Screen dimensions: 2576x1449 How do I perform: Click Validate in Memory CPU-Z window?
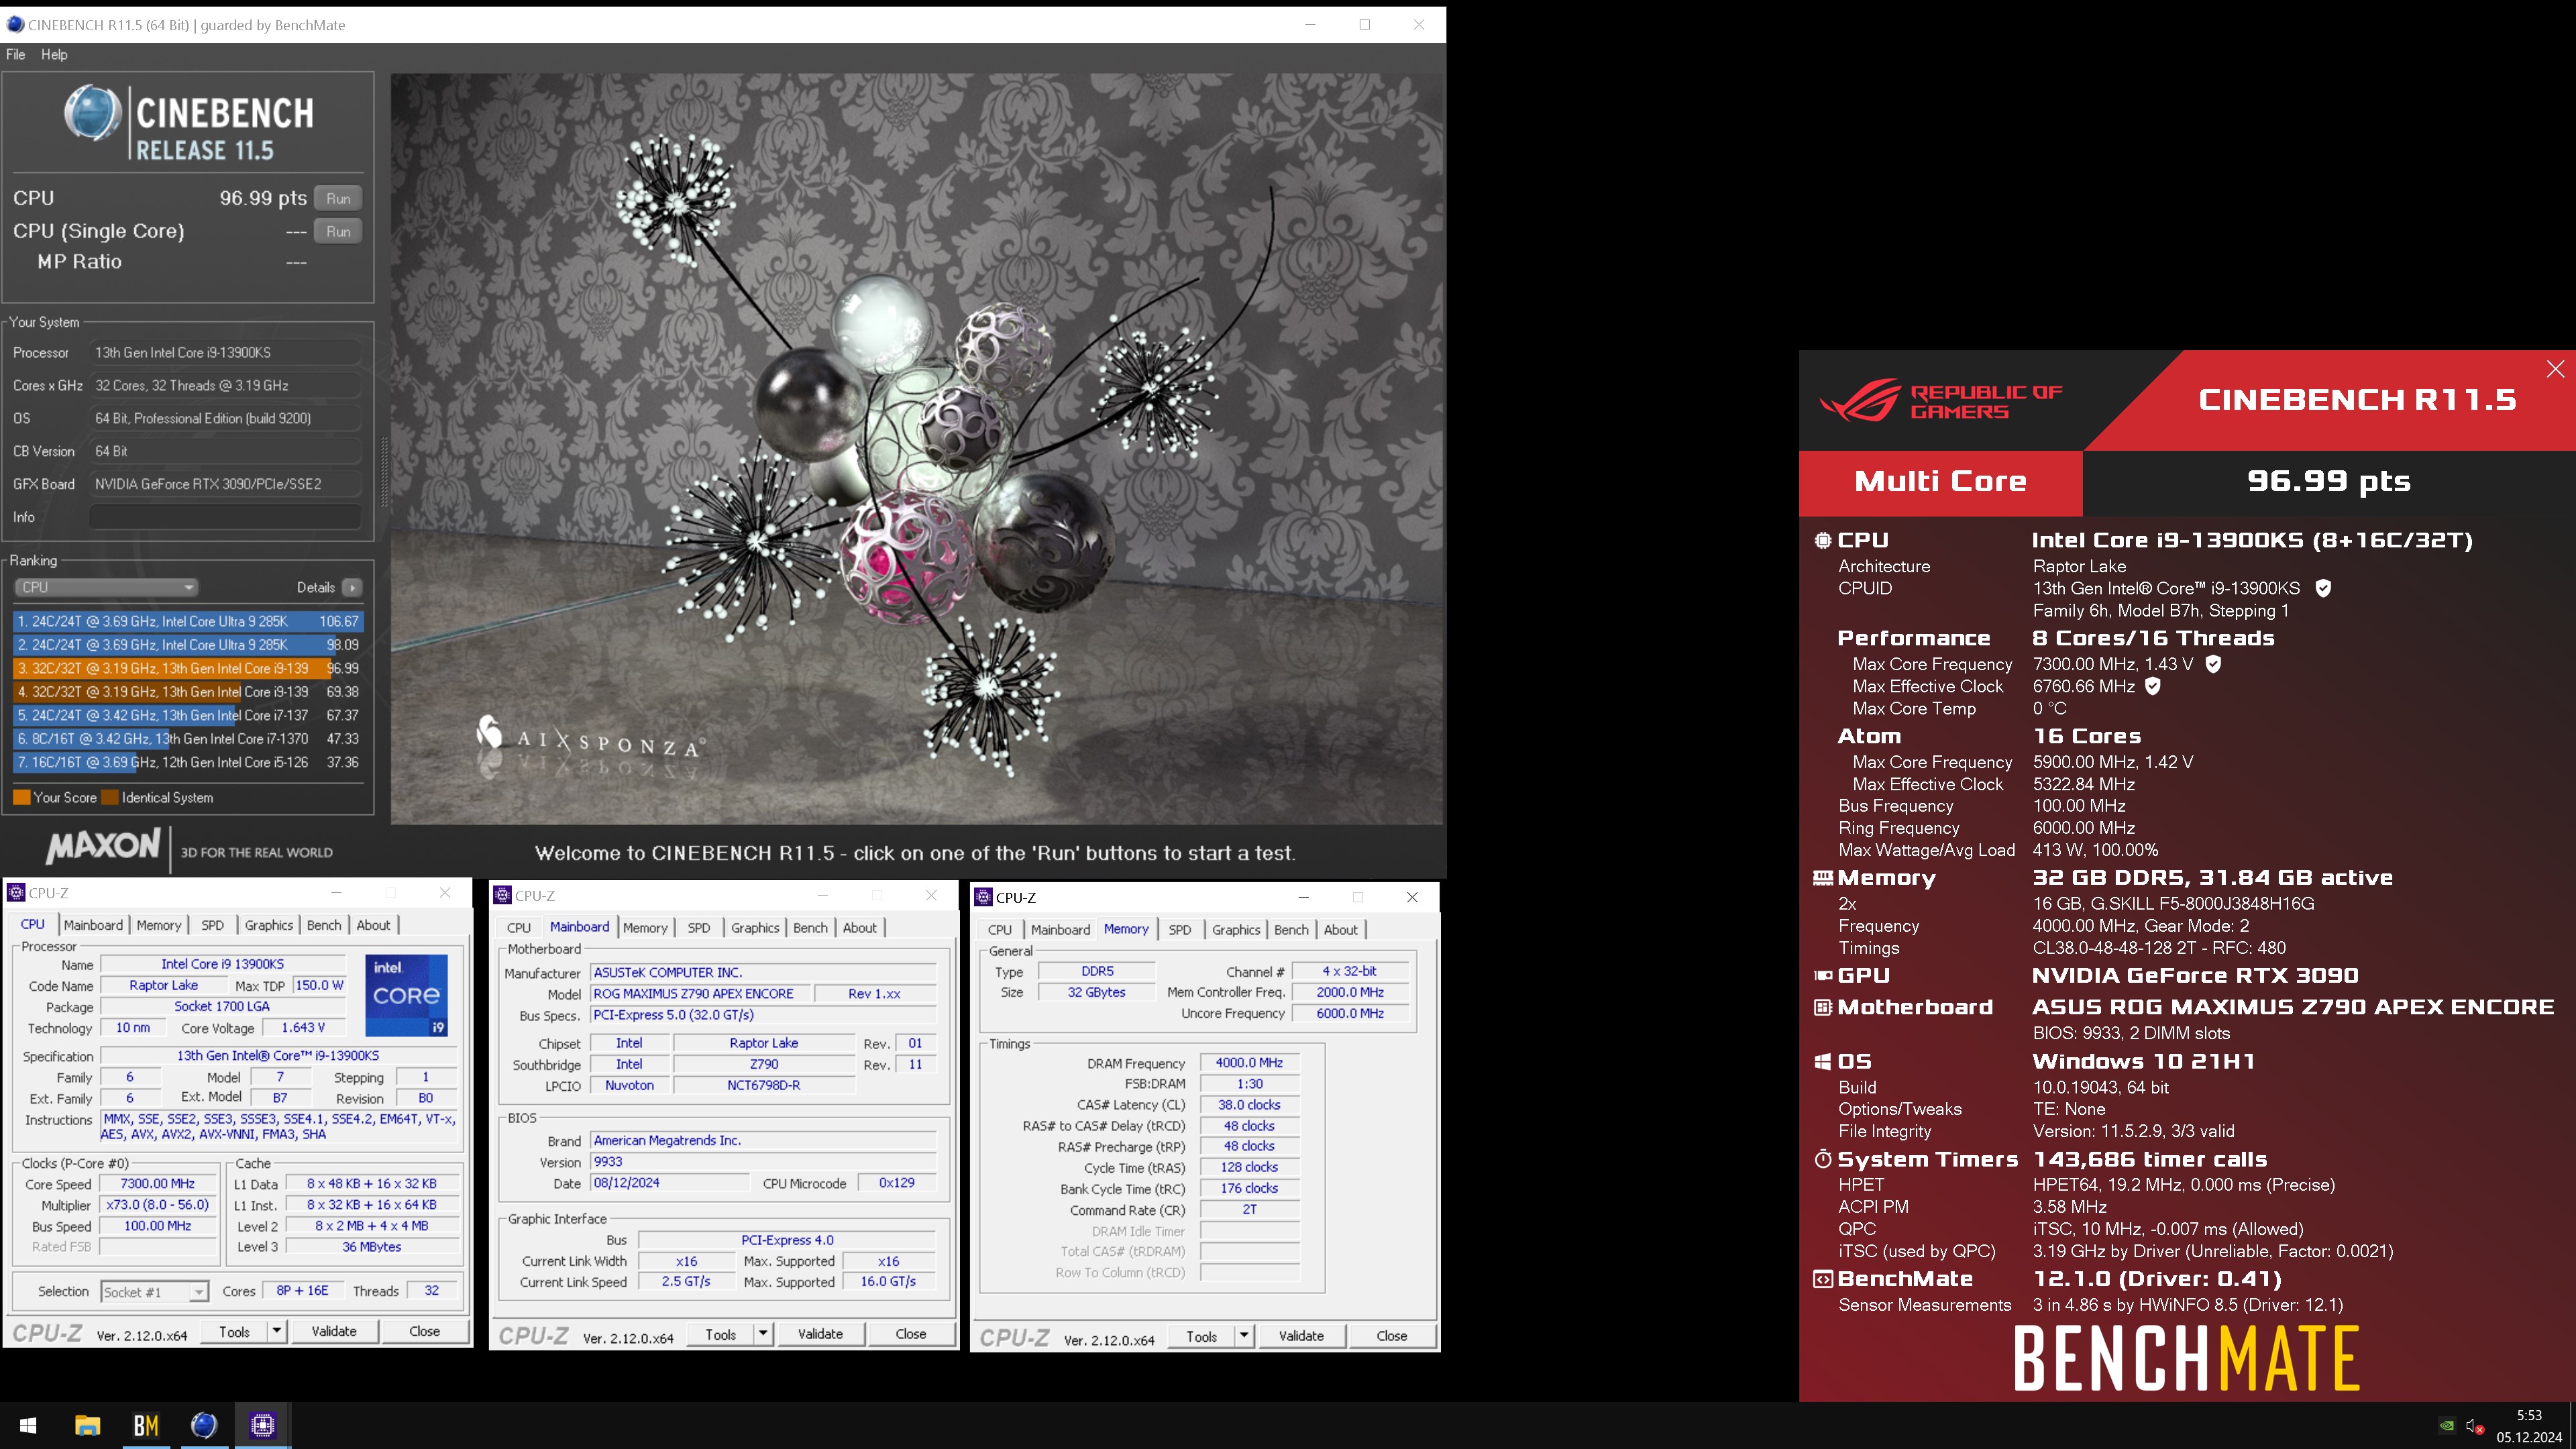[1301, 1336]
